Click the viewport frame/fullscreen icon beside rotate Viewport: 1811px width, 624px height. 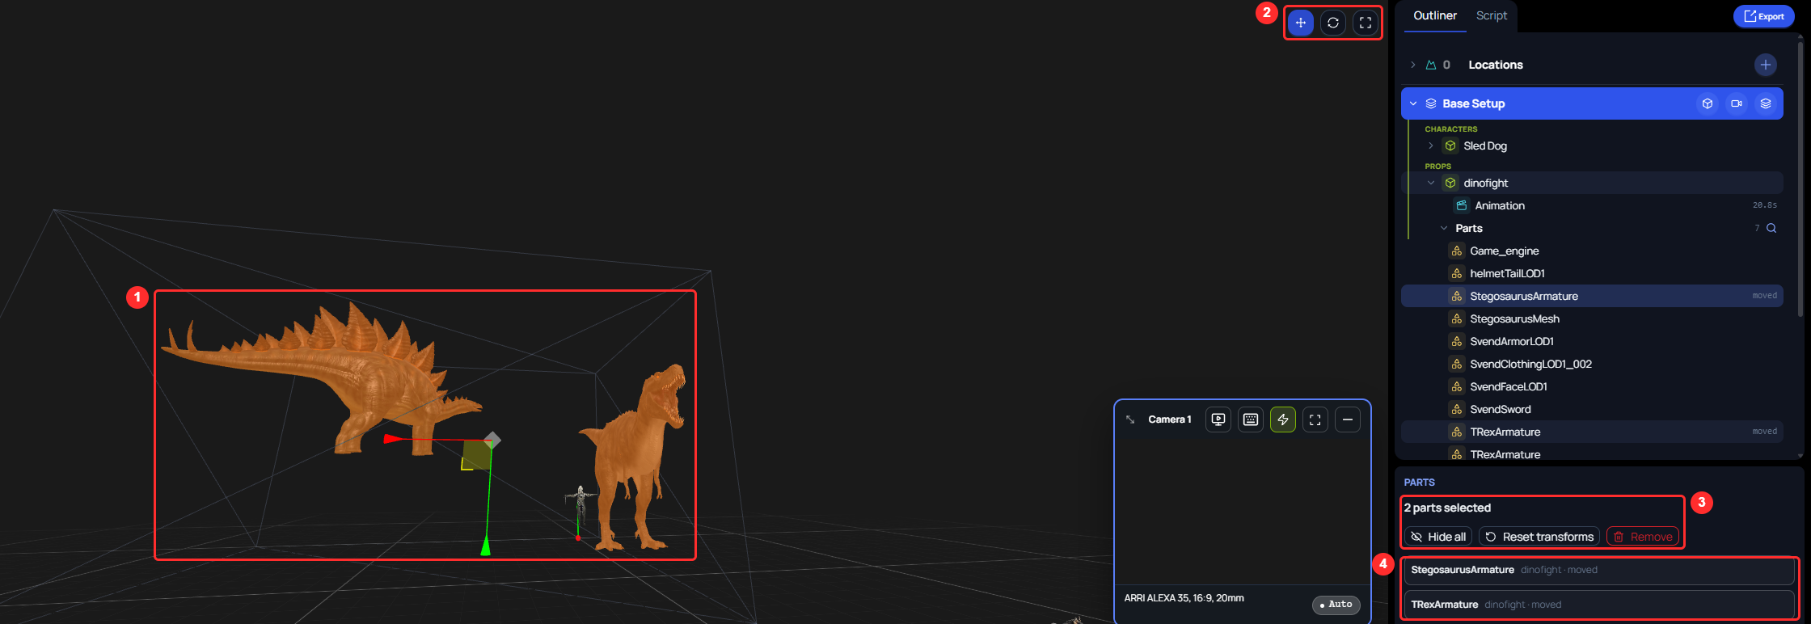(1366, 23)
